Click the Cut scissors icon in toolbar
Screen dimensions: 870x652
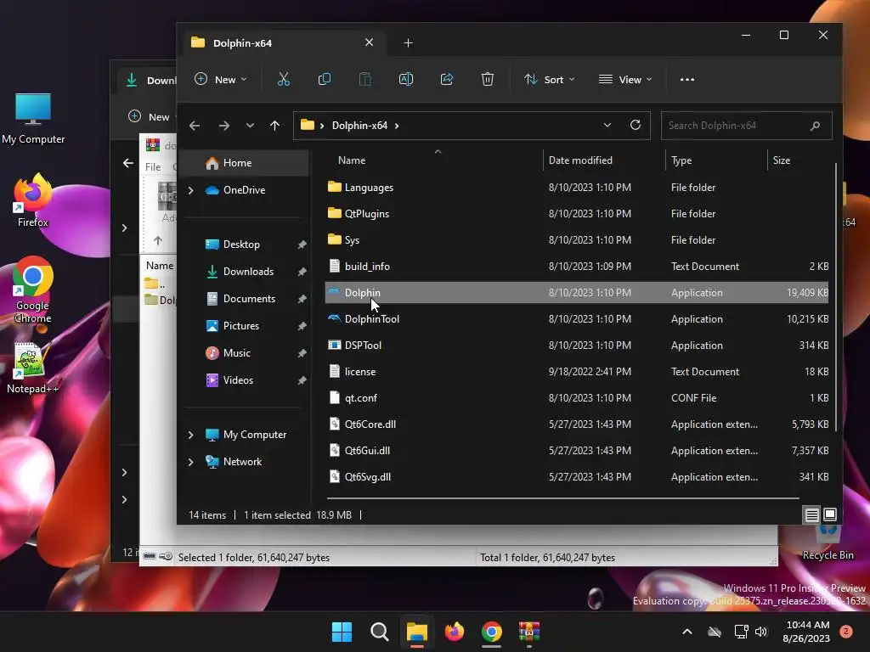[284, 79]
